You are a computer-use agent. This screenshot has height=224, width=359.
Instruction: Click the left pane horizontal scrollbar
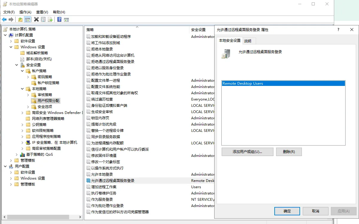tap(39, 217)
